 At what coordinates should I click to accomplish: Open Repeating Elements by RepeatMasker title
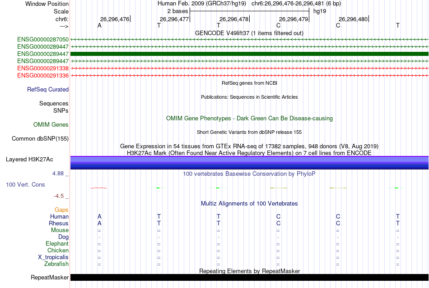coord(249,271)
